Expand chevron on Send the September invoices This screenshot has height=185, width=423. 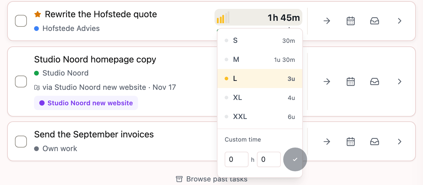point(400,142)
